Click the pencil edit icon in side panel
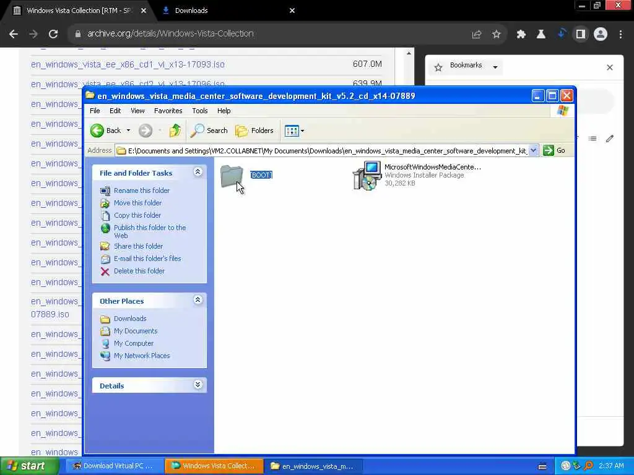Screen dimensions: 634x475 pyautogui.click(x=610, y=139)
